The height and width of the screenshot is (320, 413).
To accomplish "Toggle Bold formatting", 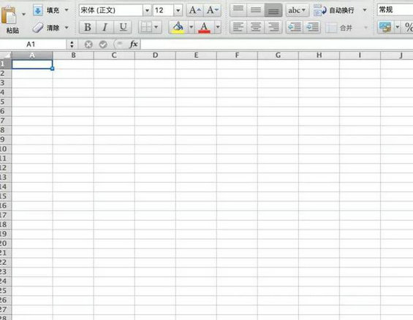I will point(88,27).
